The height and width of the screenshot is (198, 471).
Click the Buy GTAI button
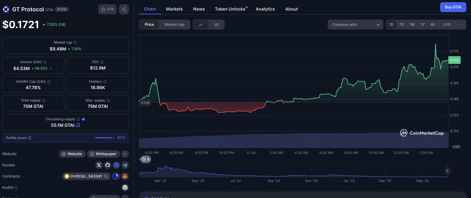pyautogui.click(x=453, y=7)
